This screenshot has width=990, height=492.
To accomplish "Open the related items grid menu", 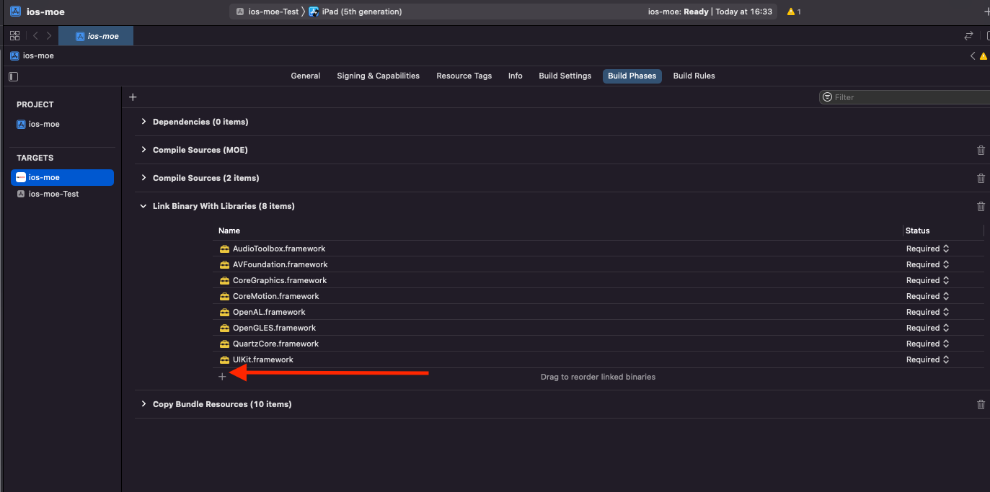I will [x=14, y=36].
